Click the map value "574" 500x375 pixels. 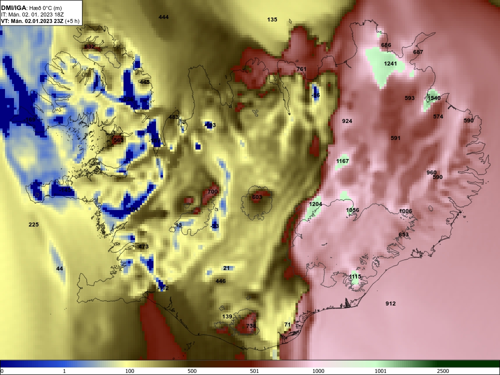point(438,116)
